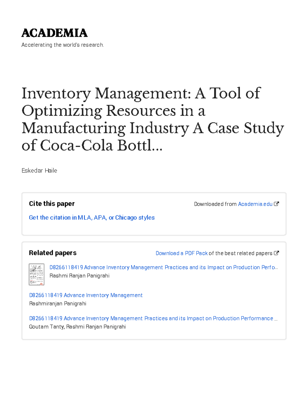The height and width of the screenshot is (398, 308).
Task: Click the Cite this paper heading
Action: [x=52, y=203]
